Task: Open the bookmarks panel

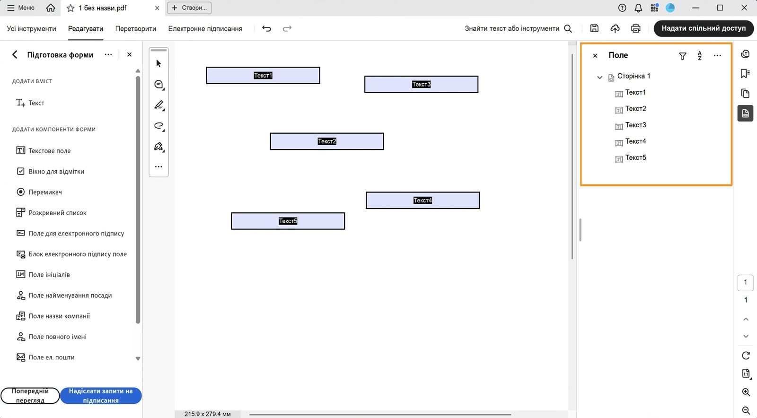Action: point(745,73)
